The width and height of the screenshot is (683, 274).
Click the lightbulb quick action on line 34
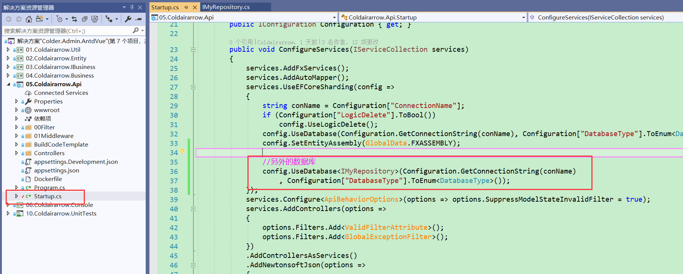point(182,151)
